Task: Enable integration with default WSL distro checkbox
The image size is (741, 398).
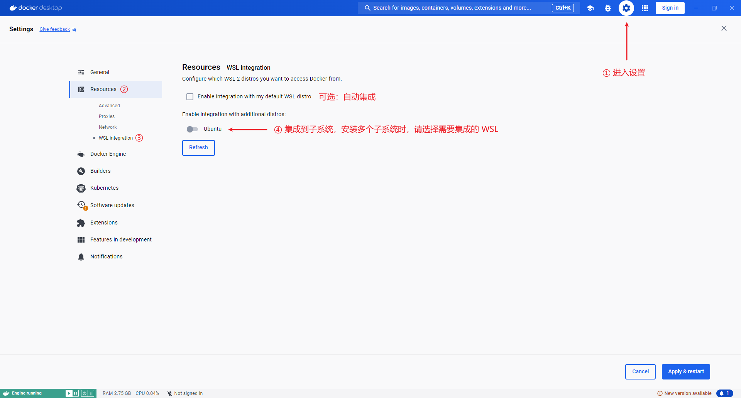Action: (x=190, y=97)
